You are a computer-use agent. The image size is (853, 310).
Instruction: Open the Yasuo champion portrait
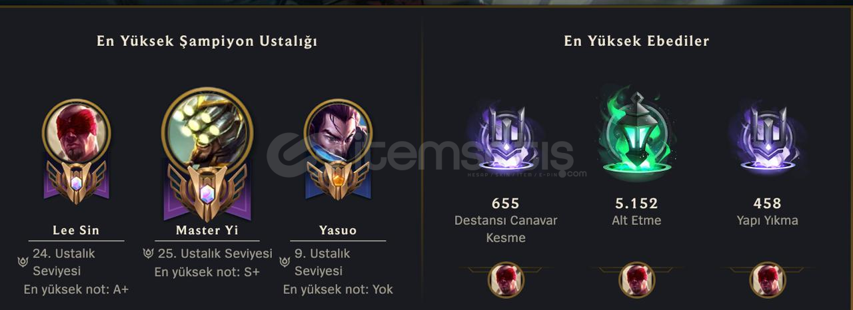pos(338,131)
